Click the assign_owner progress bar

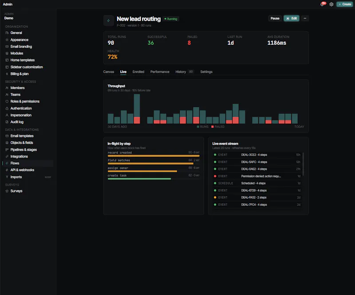(142, 171)
